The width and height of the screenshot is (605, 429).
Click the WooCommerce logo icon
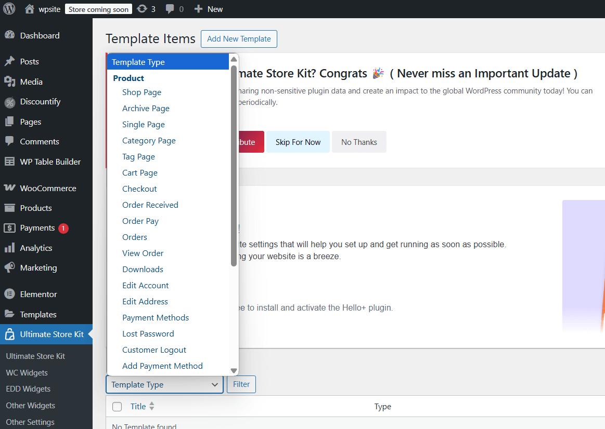tap(10, 188)
